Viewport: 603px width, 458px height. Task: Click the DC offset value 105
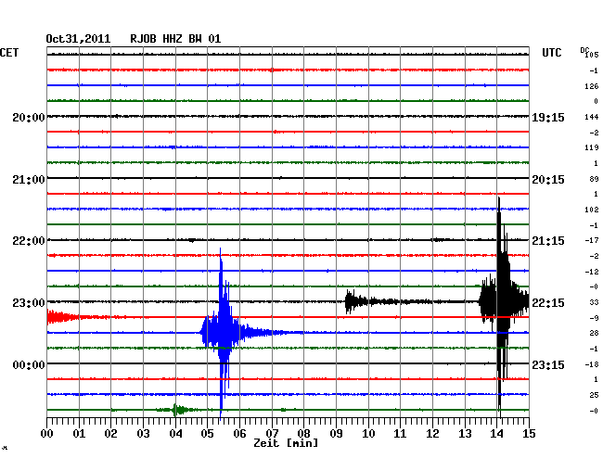(592, 55)
